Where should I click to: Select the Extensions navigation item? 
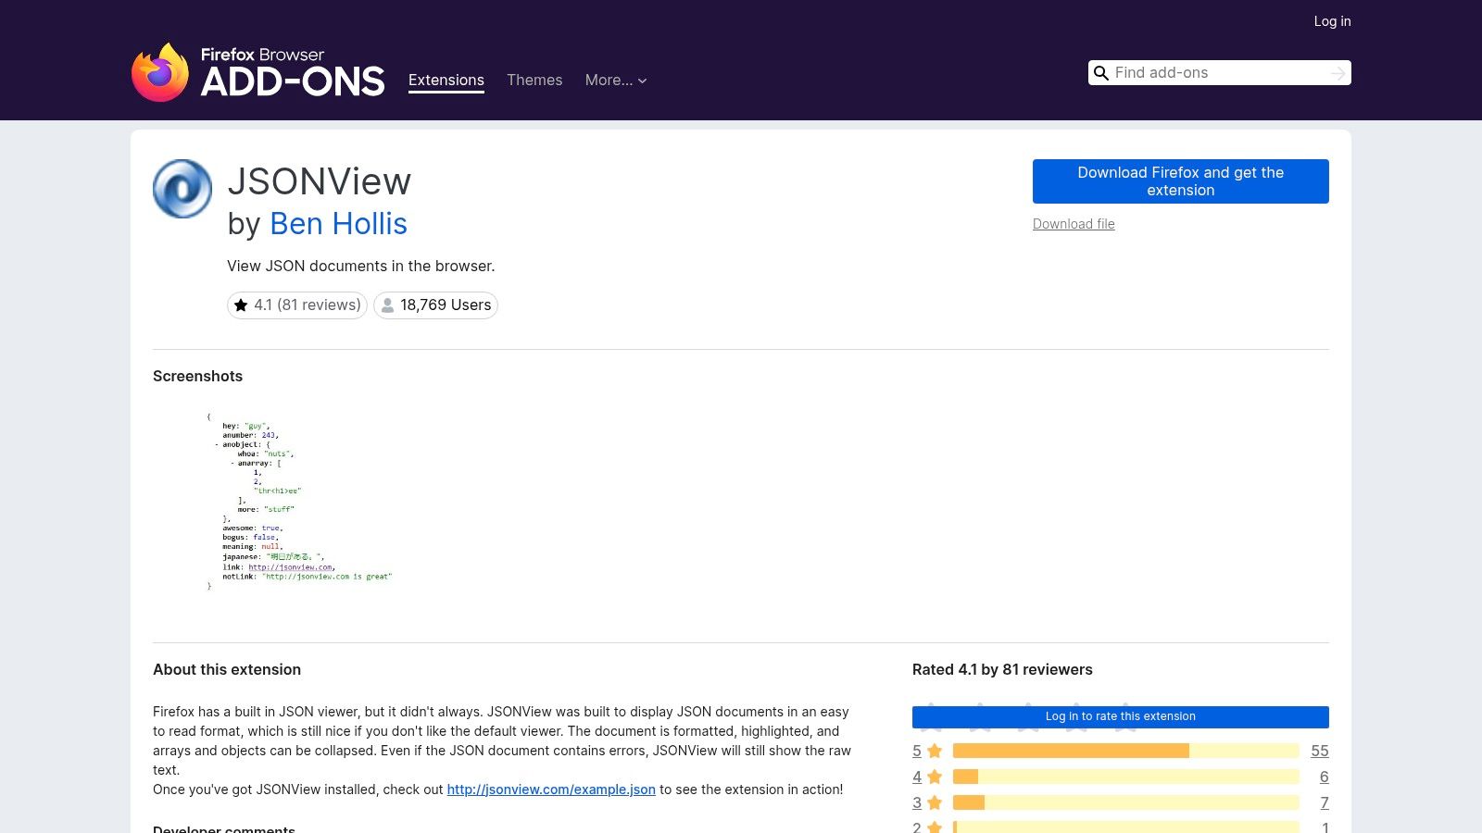(x=446, y=81)
